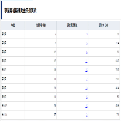This screenshot has height=121, width=121.
Task: Click the rate 71.4 in 第3回 row
Action: pyautogui.click(x=117, y=43)
